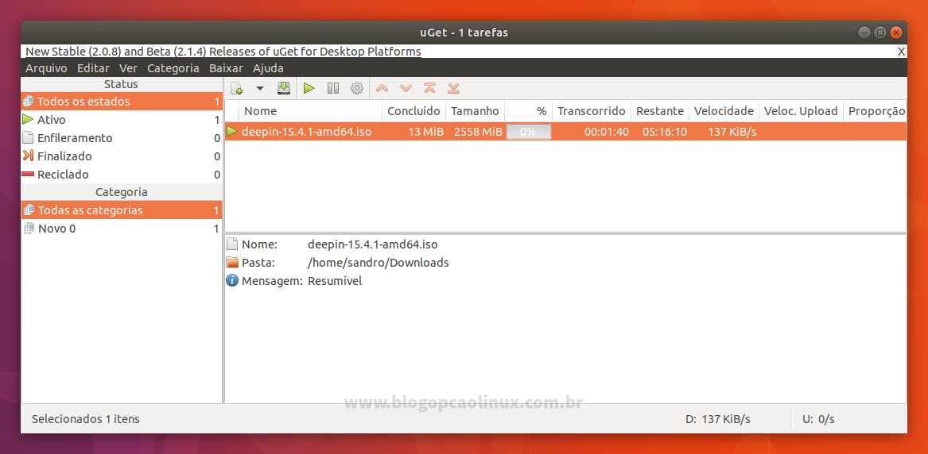Move download down with arrow icon

(x=406, y=89)
